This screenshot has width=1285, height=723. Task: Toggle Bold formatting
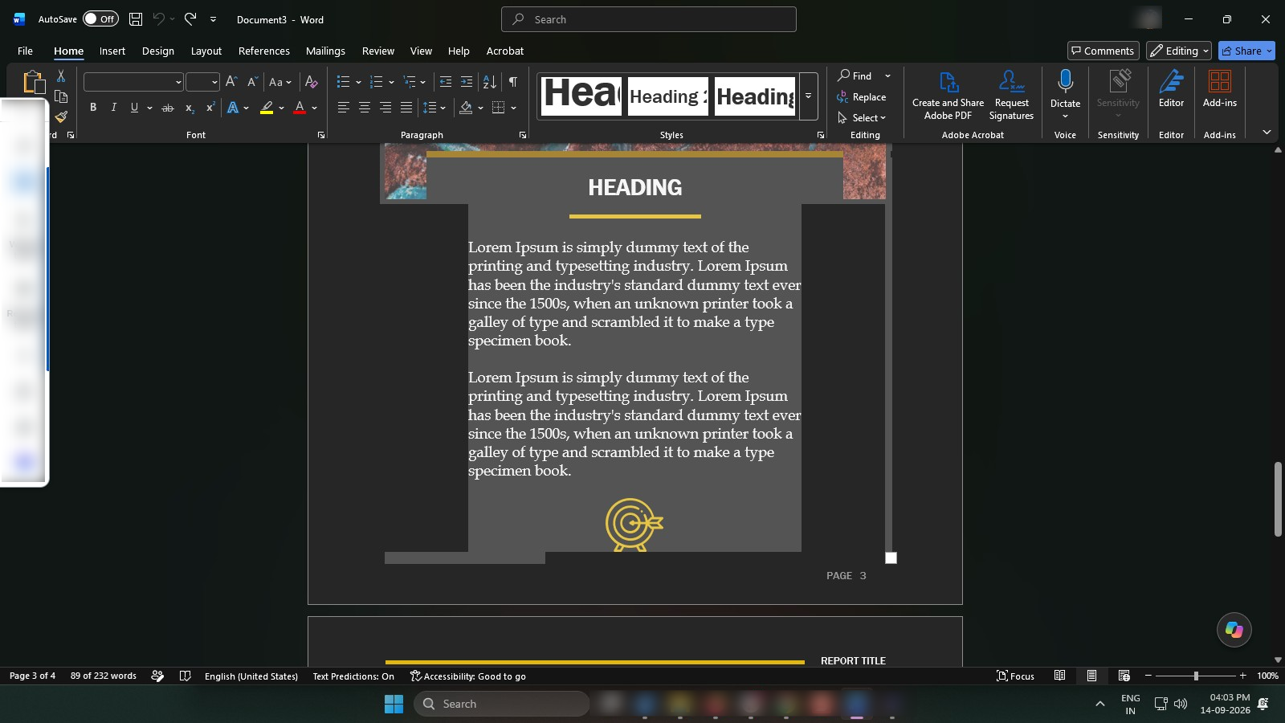point(93,108)
